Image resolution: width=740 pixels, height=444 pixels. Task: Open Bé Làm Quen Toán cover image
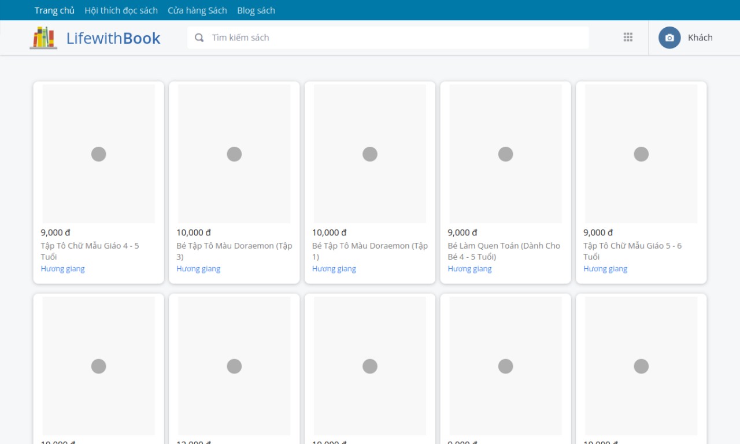[x=505, y=154]
